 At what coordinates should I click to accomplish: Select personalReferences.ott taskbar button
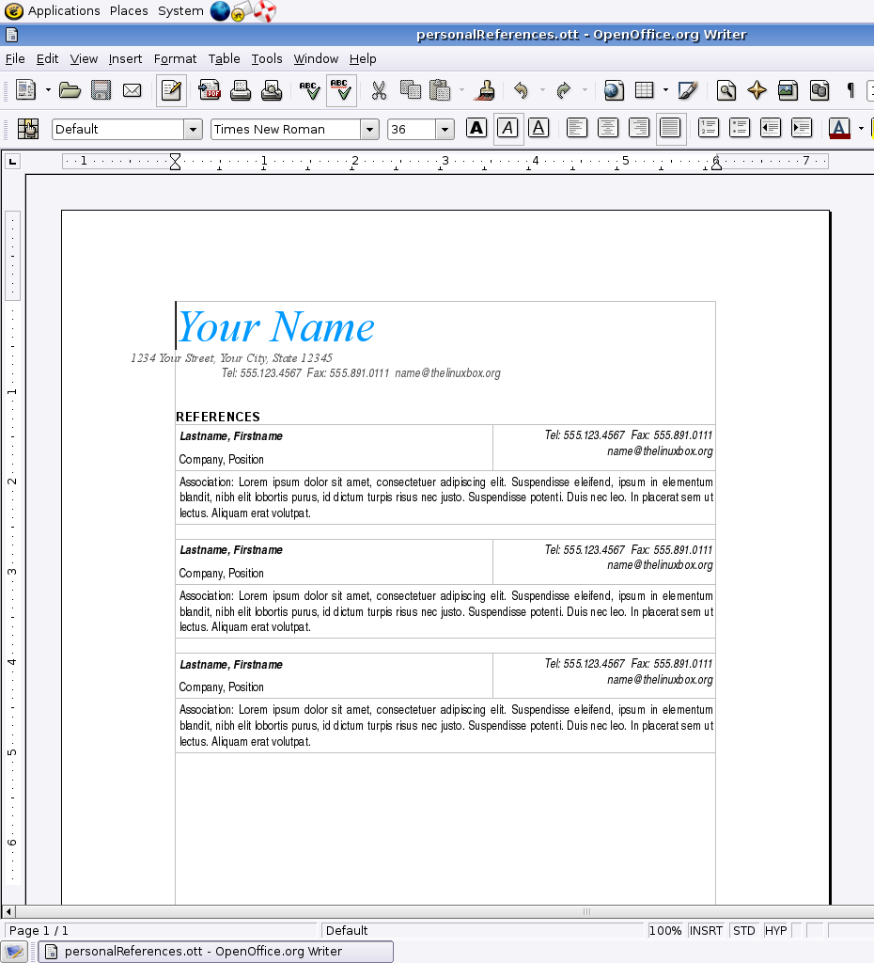click(215, 952)
